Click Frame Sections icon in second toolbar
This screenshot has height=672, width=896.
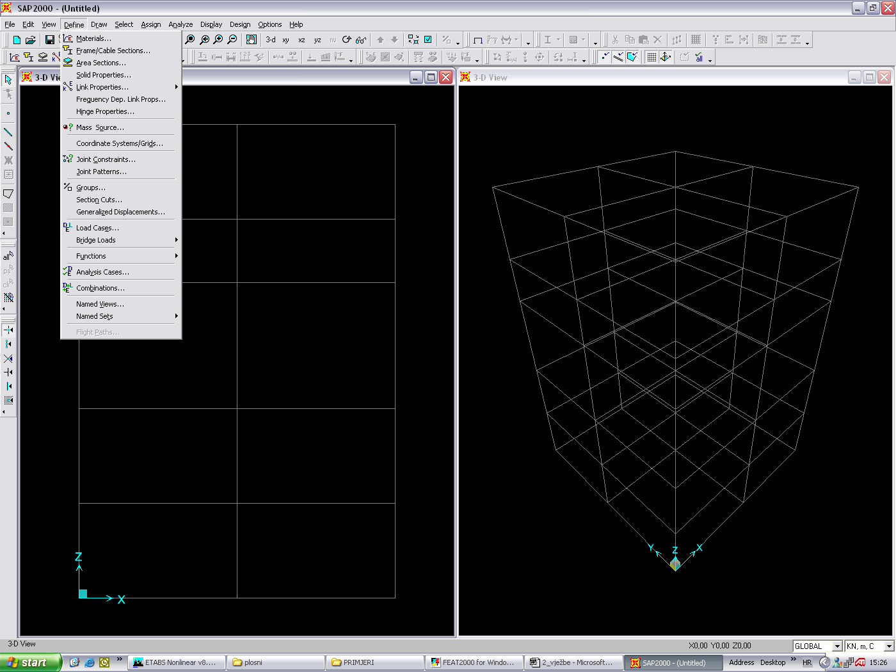click(28, 57)
